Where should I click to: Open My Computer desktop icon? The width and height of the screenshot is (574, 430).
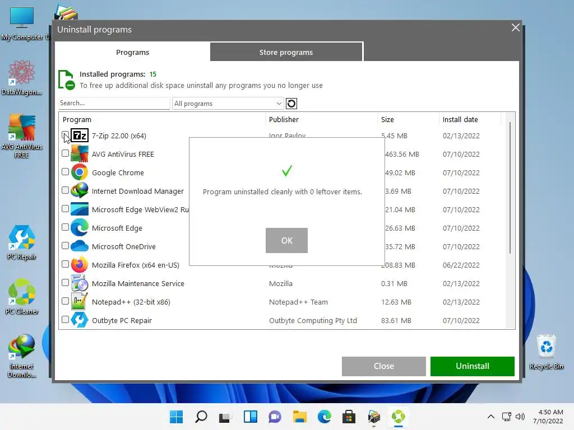click(x=22, y=24)
